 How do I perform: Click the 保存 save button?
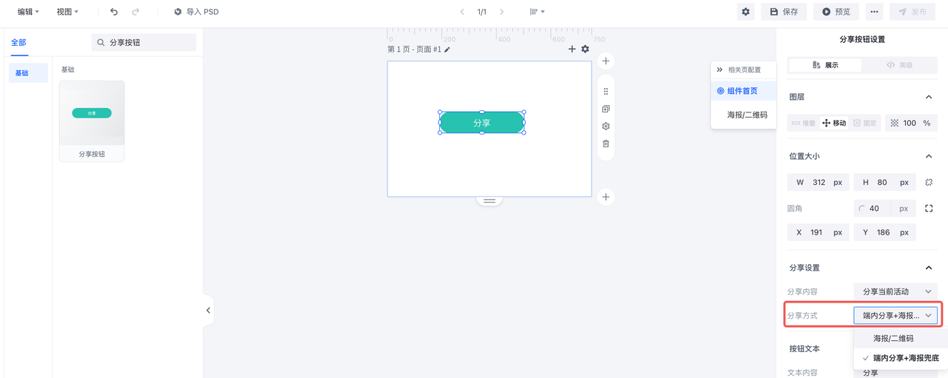(784, 12)
